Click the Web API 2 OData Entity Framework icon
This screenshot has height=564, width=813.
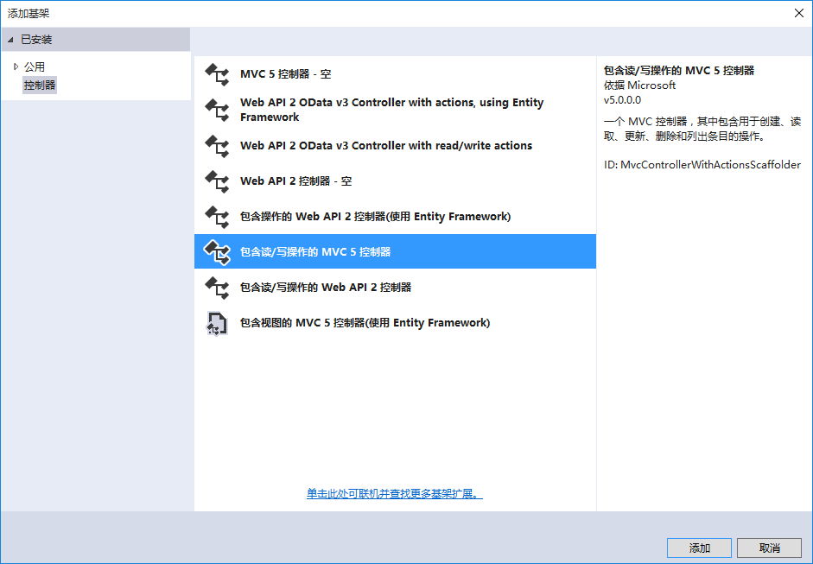[x=216, y=110]
